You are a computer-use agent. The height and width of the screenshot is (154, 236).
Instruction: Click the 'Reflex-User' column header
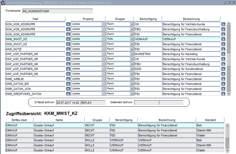[x=19, y=120]
